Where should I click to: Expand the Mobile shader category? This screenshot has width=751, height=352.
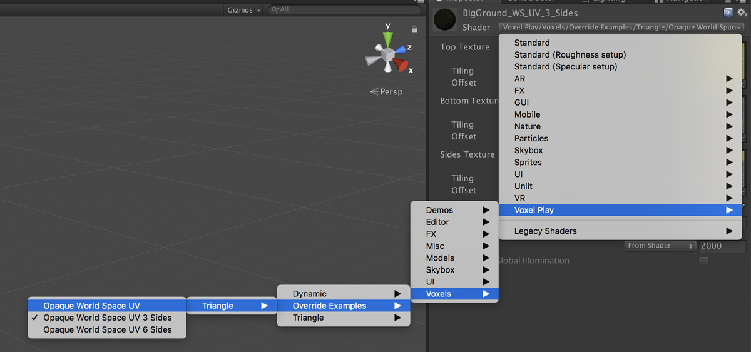[620, 114]
